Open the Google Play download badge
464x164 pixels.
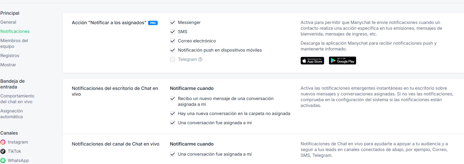click(x=342, y=61)
